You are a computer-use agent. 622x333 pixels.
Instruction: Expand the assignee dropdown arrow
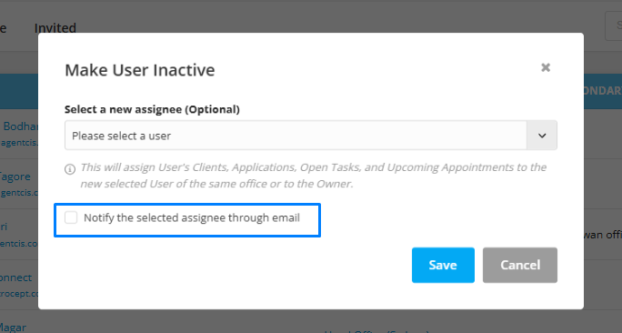[542, 136]
